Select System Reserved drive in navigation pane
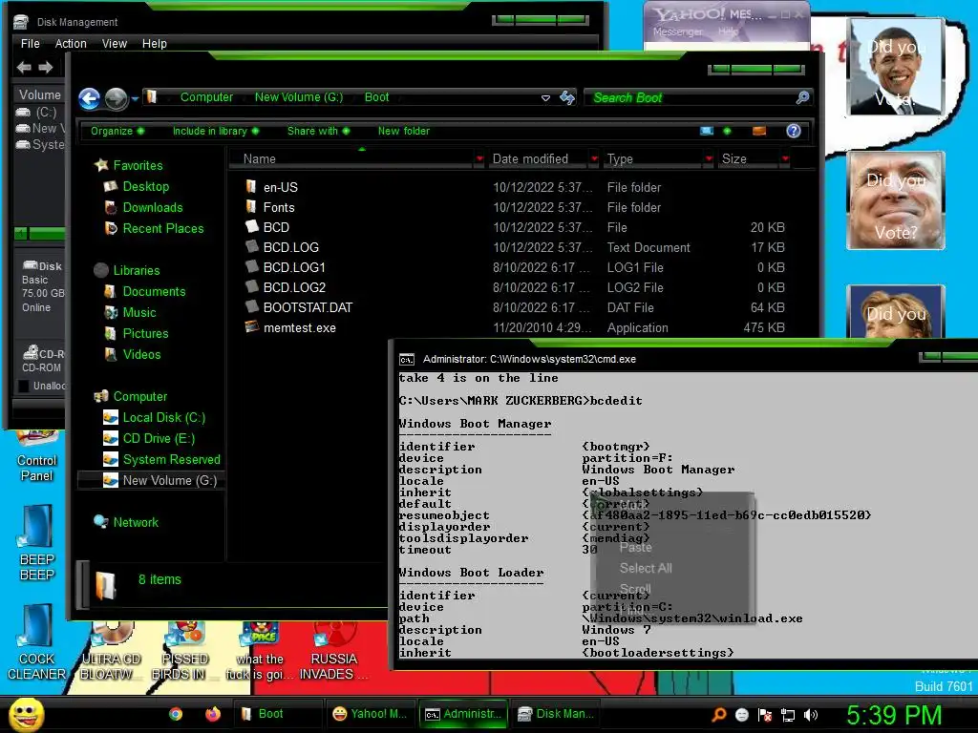 [172, 459]
